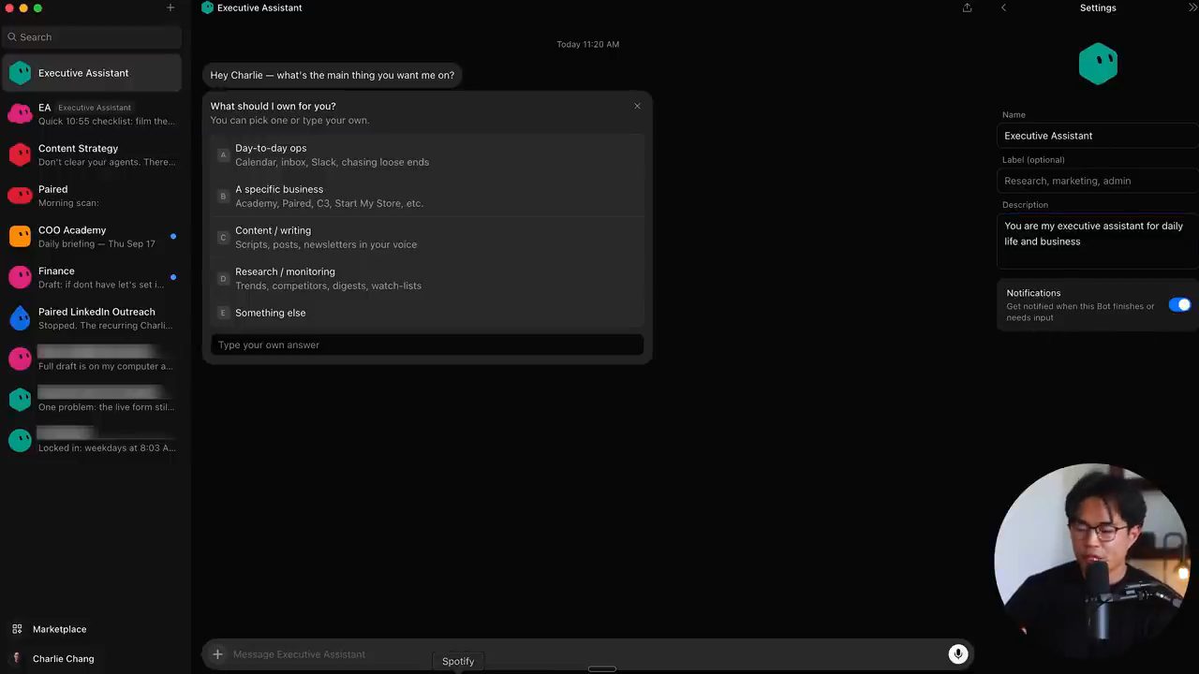Viewport: 1199px width, 674px height.
Task: Click the 'Today 11:20 AM' timestamp
Action: click(587, 44)
